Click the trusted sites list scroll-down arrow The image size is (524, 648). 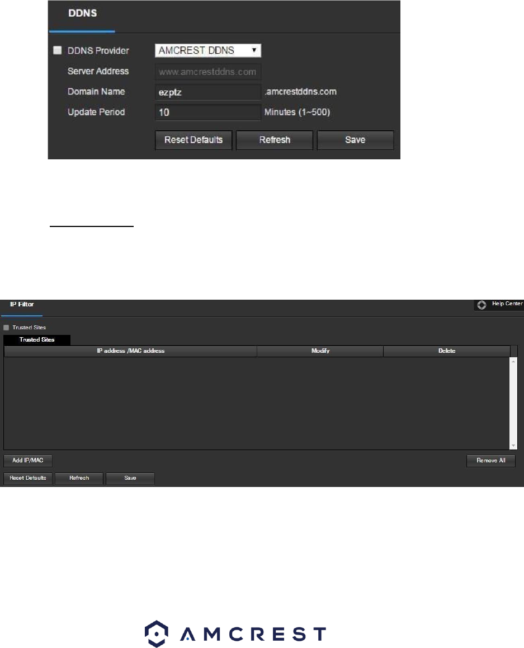(513, 446)
